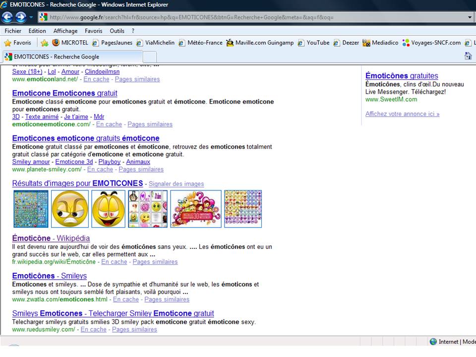Image resolution: width=476 pixels, height=357 pixels.
Task: Open Pages similaires for zwatla.com
Action: click(x=167, y=299)
